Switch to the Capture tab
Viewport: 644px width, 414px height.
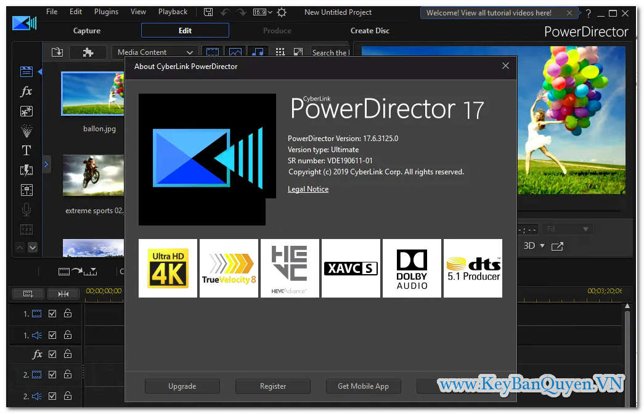click(87, 31)
